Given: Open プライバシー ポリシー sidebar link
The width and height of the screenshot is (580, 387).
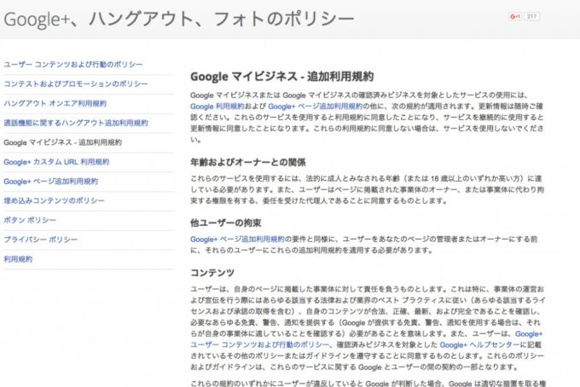Looking at the screenshot, I should (x=41, y=240).
